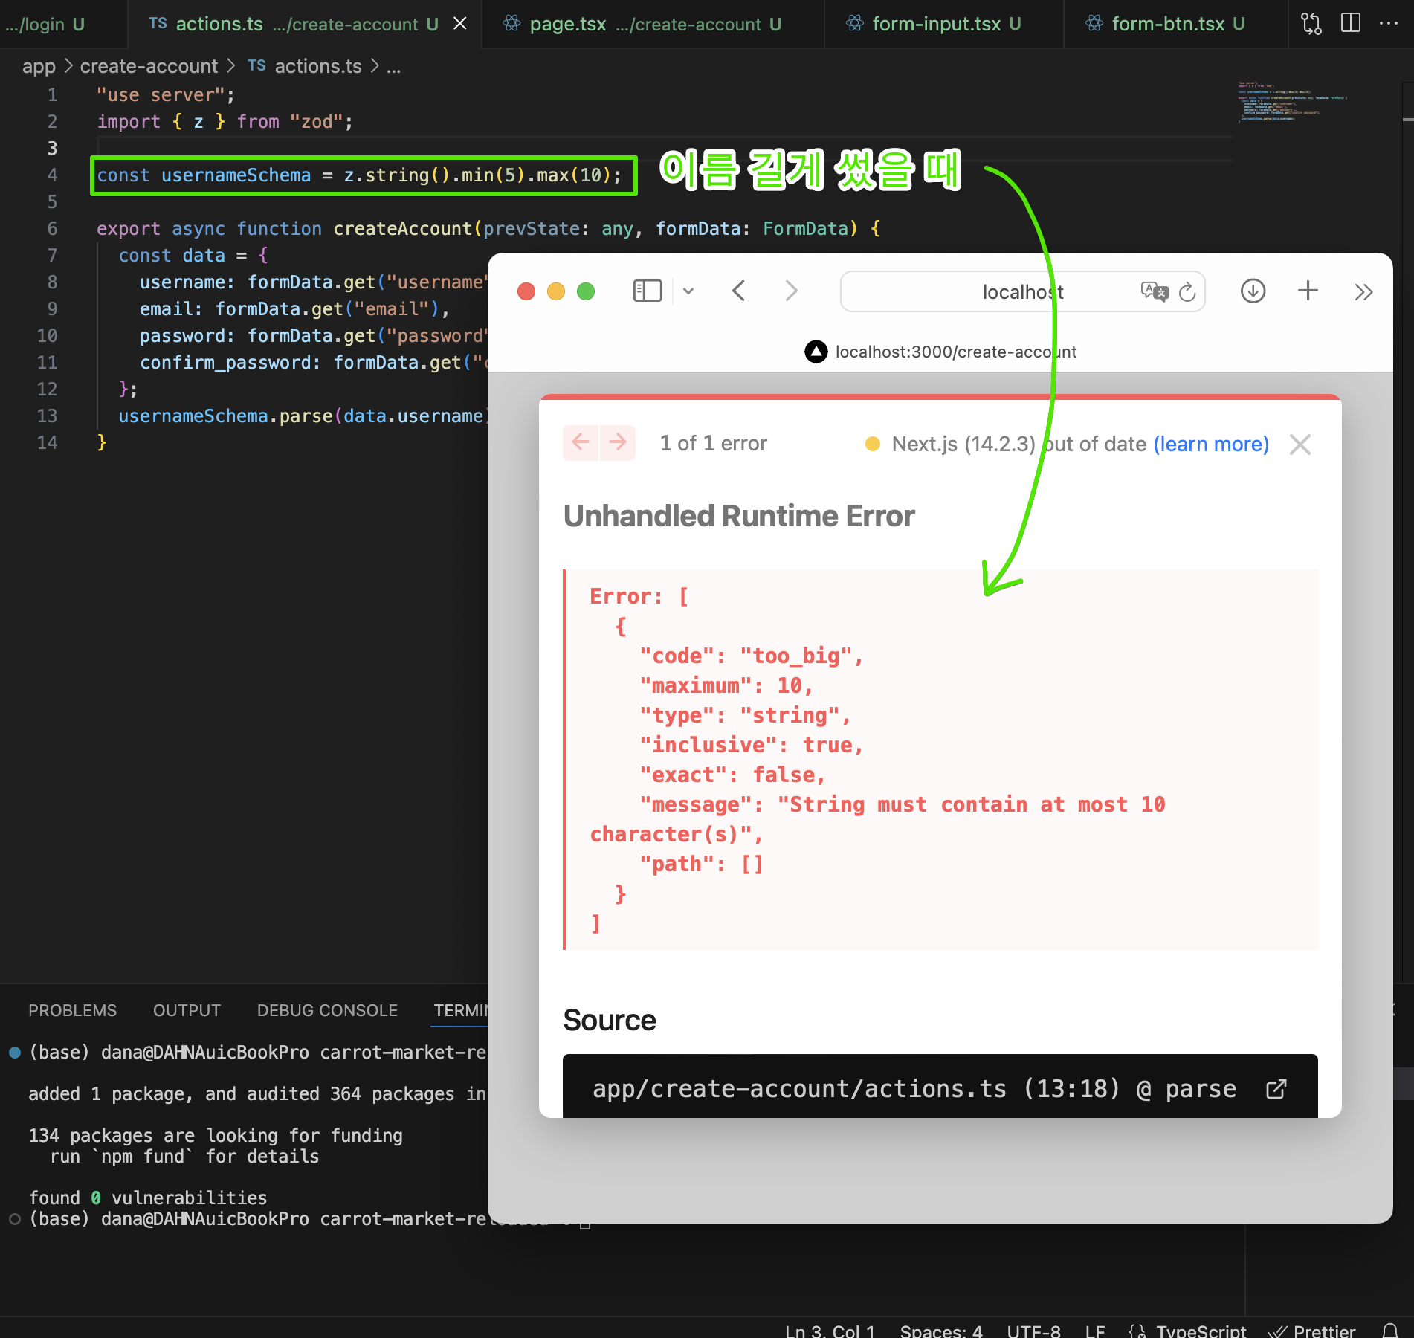Open actions.ts source in editor icon

point(1276,1089)
